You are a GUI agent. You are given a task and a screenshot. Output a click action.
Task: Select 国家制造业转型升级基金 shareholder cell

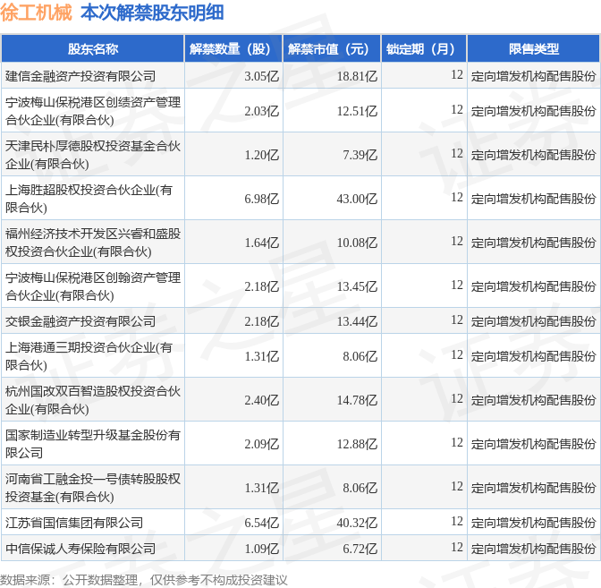pos(93,443)
